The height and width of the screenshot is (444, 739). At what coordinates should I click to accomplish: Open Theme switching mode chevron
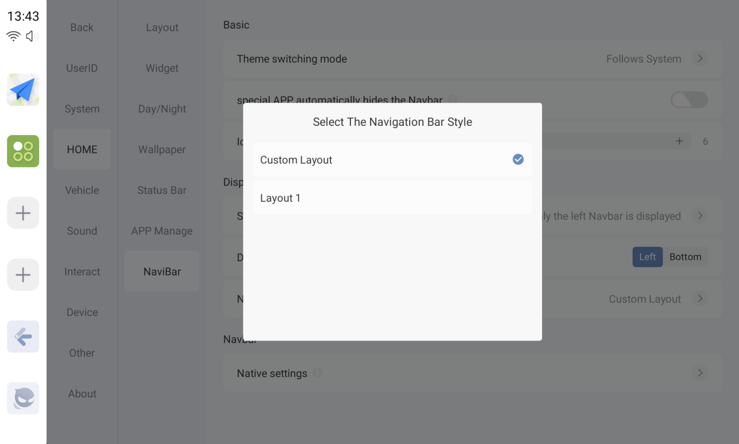[x=700, y=59]
